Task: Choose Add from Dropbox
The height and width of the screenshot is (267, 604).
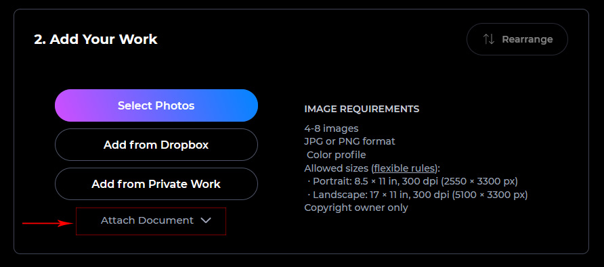Action: (156, 145)
